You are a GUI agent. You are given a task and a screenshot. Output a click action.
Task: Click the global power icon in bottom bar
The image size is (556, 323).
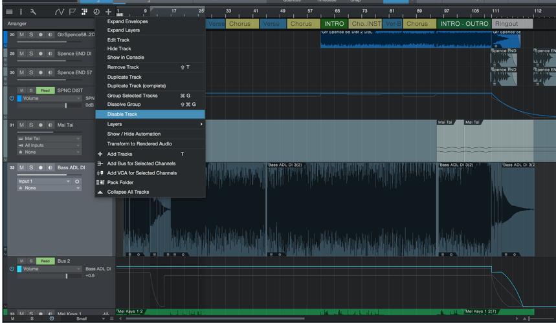[52, 318]
